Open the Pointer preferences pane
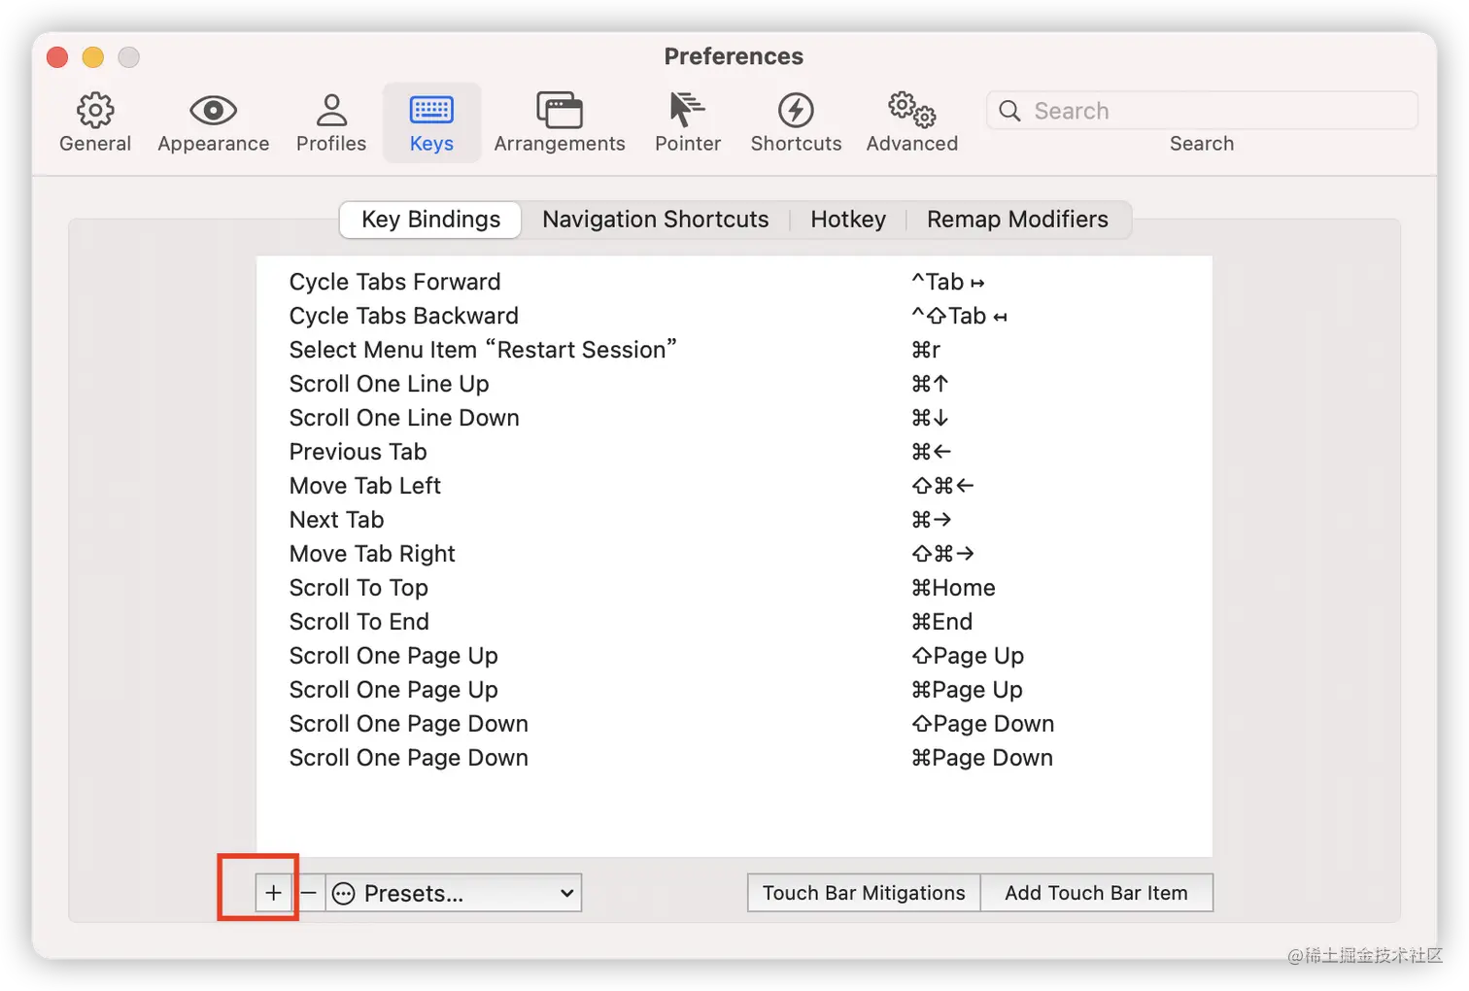This screenshot has height=991, width=1469. [x=688, y=122]
